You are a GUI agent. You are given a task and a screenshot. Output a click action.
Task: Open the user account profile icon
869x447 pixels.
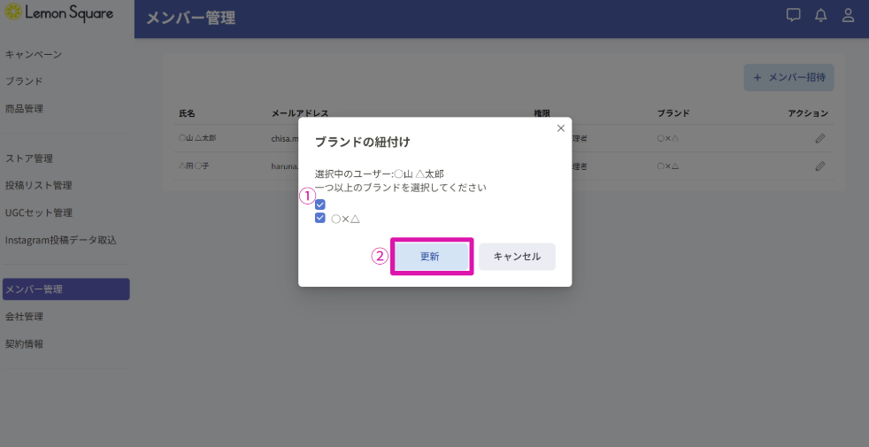coord(848,15)
